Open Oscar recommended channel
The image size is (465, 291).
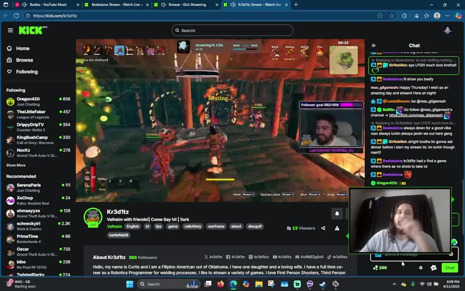tap(38, 251)
